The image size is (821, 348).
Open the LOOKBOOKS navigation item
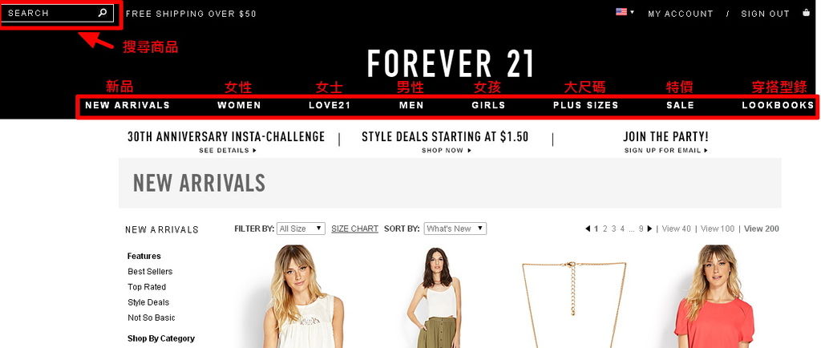778,105
